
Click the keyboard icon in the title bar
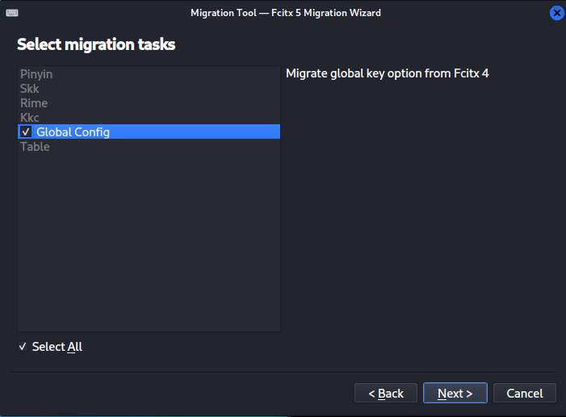[12, 13]
